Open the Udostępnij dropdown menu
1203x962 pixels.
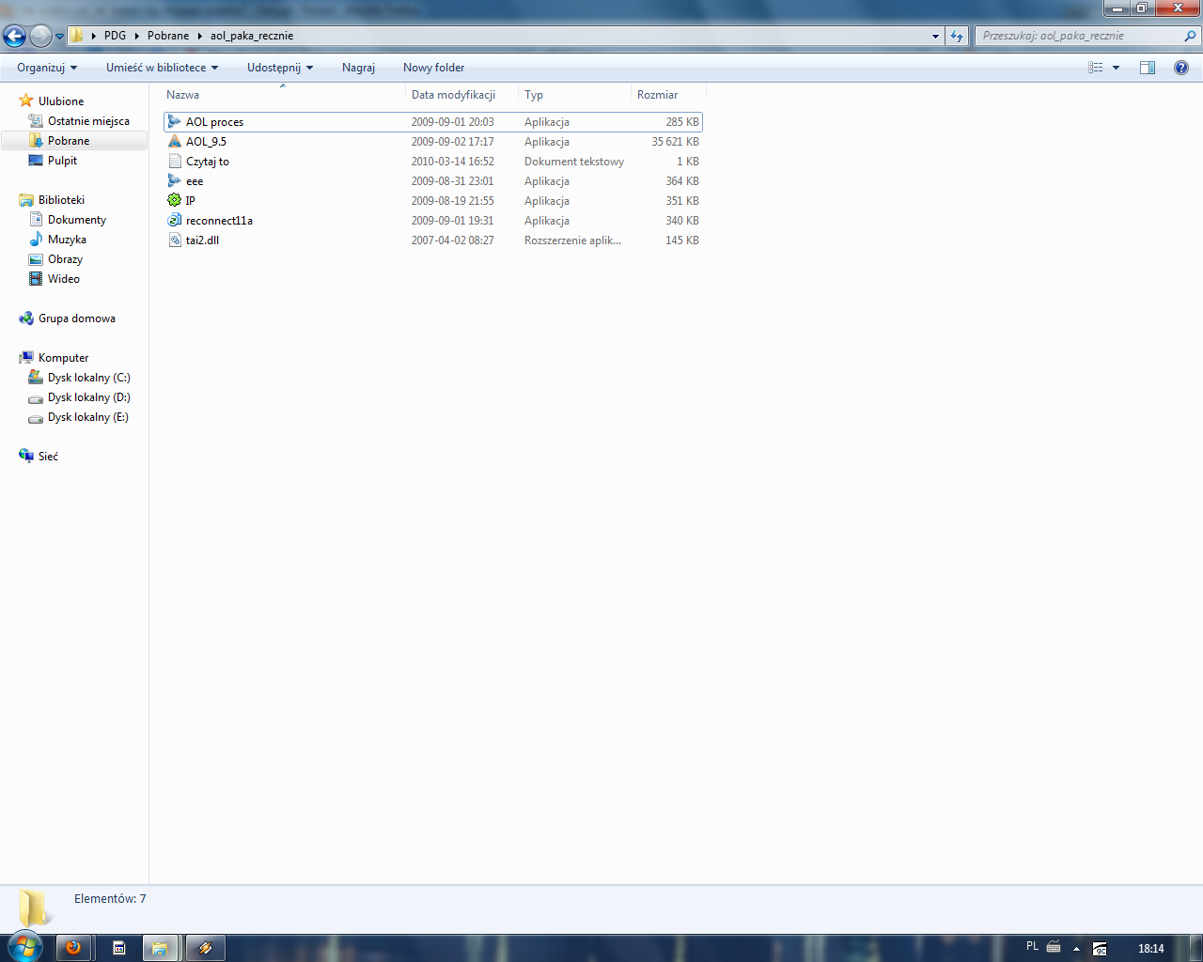[x=280, y=68]
